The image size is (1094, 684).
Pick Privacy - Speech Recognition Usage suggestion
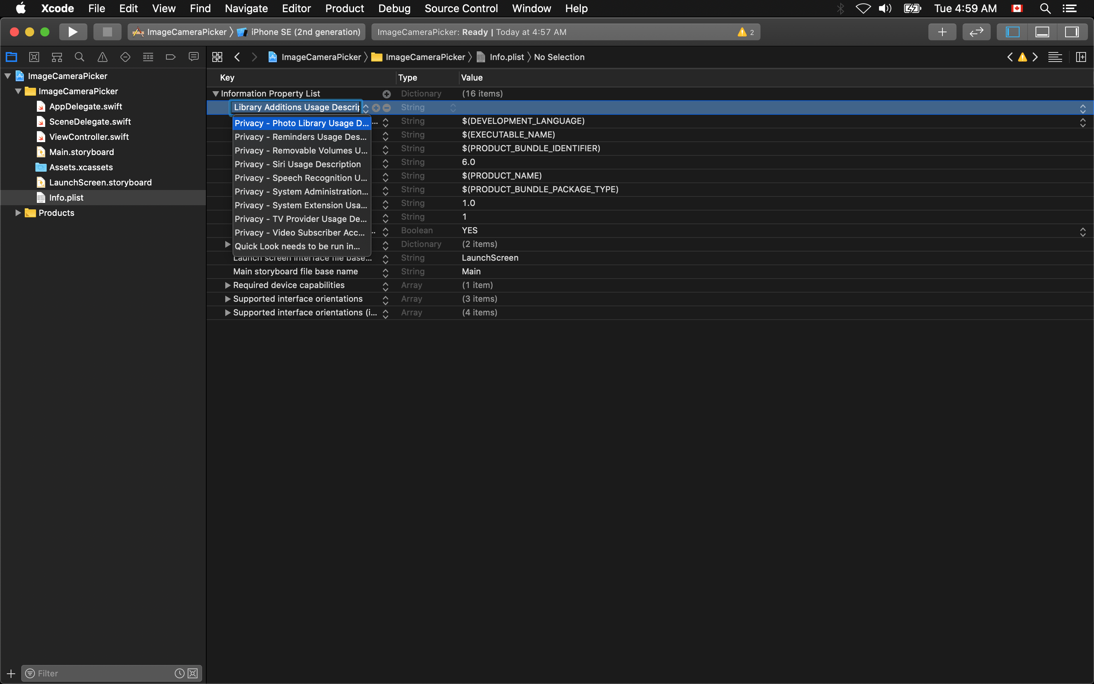point(302,178)
